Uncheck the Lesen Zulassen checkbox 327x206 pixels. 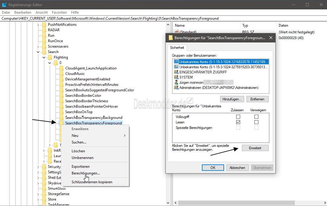(238, 122)
